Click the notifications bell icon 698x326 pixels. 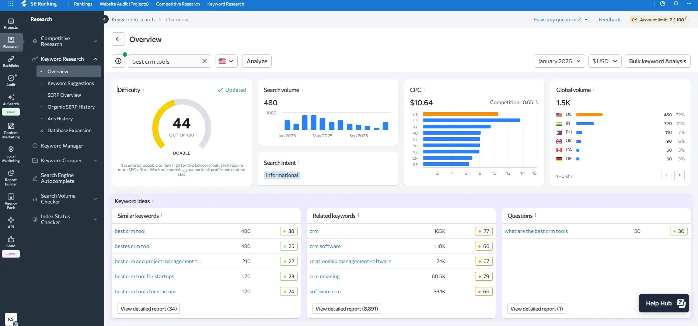pos(676,4)
